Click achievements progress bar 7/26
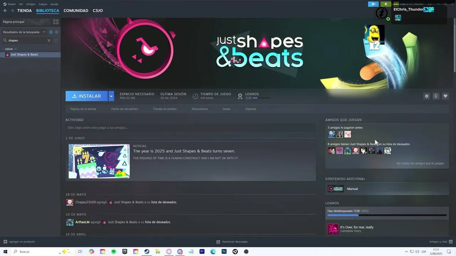 (387, 215)
